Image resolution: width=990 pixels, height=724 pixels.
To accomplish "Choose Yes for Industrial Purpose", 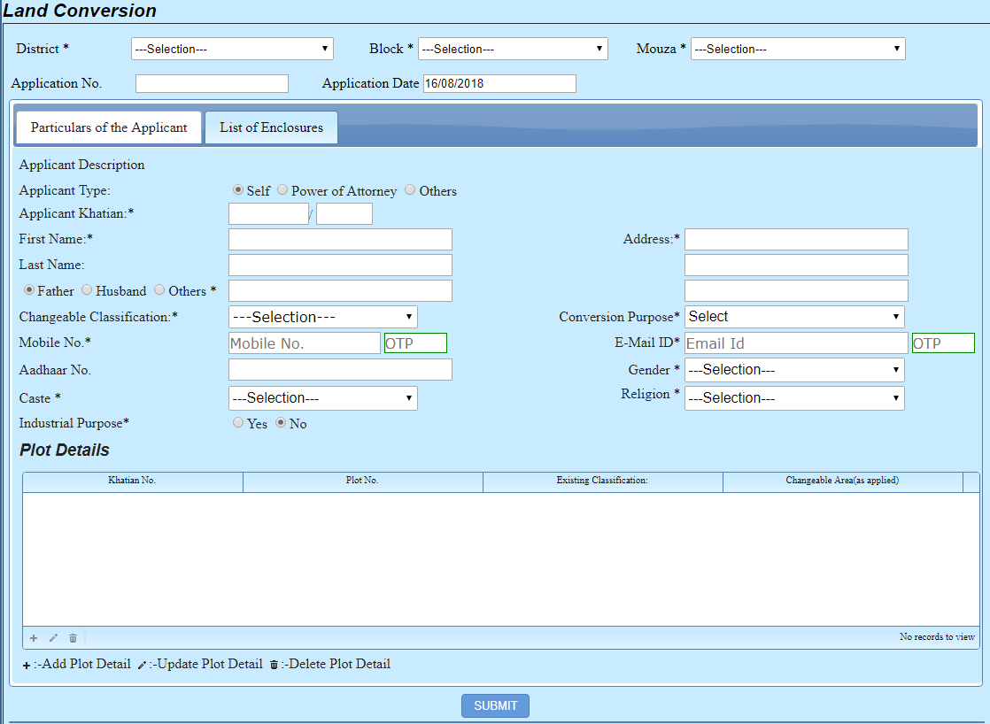I will coord(238,423).
